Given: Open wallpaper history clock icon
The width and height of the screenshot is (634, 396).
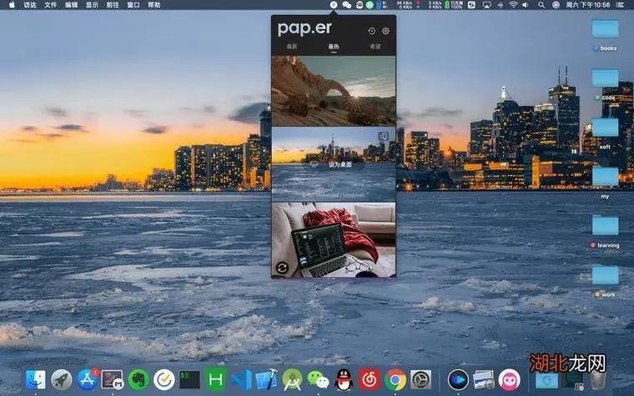Looking at the screenshot, I should (372, 31).
